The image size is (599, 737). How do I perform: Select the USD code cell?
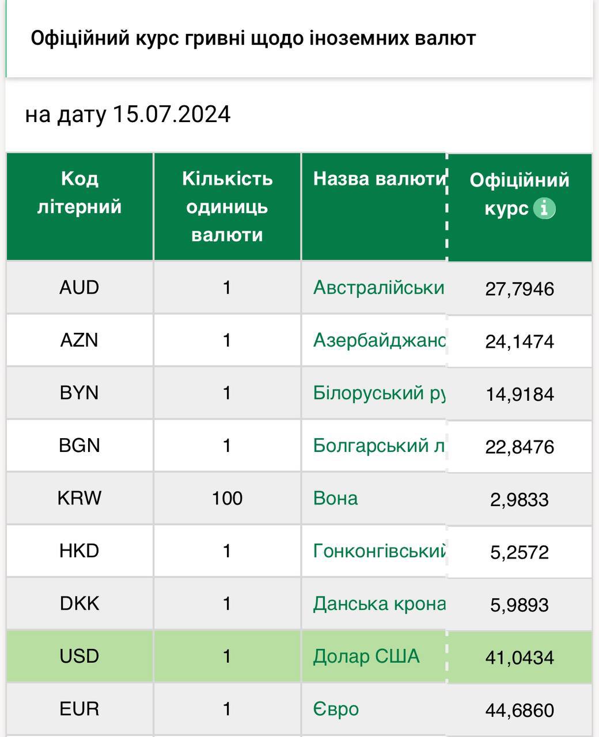point(79,656)
